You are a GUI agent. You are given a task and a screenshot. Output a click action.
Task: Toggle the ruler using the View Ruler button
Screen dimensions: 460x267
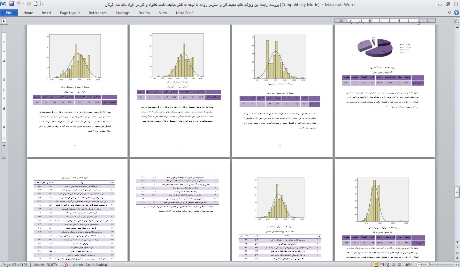(x=456, y=21)
